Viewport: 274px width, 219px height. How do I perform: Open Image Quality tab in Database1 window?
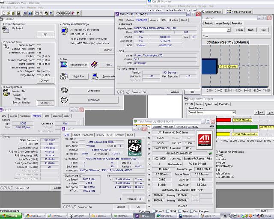pos(223,23)
